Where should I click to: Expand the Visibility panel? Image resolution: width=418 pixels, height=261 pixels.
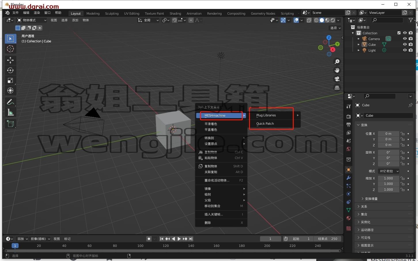(x=384, y=238)
